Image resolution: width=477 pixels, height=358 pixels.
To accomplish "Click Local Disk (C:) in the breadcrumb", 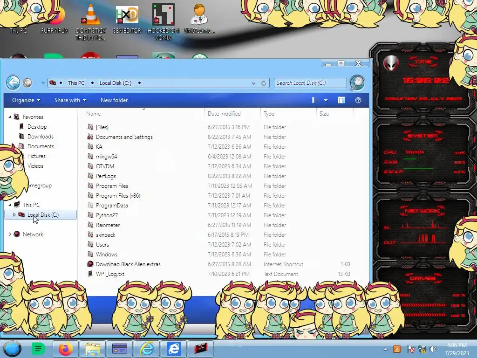I will 116,83.
